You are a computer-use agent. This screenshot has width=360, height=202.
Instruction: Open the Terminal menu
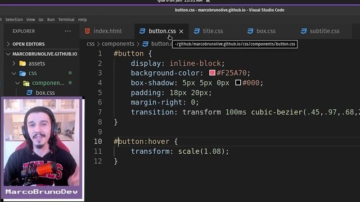point(66,20)
